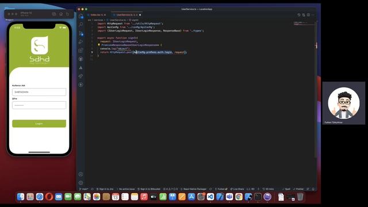Open Opera from the Dock
Screen dimensions: 368x207
point(49,197)
